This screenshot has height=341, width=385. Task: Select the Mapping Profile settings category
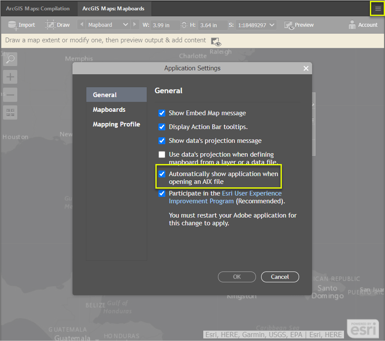[116, 124]
